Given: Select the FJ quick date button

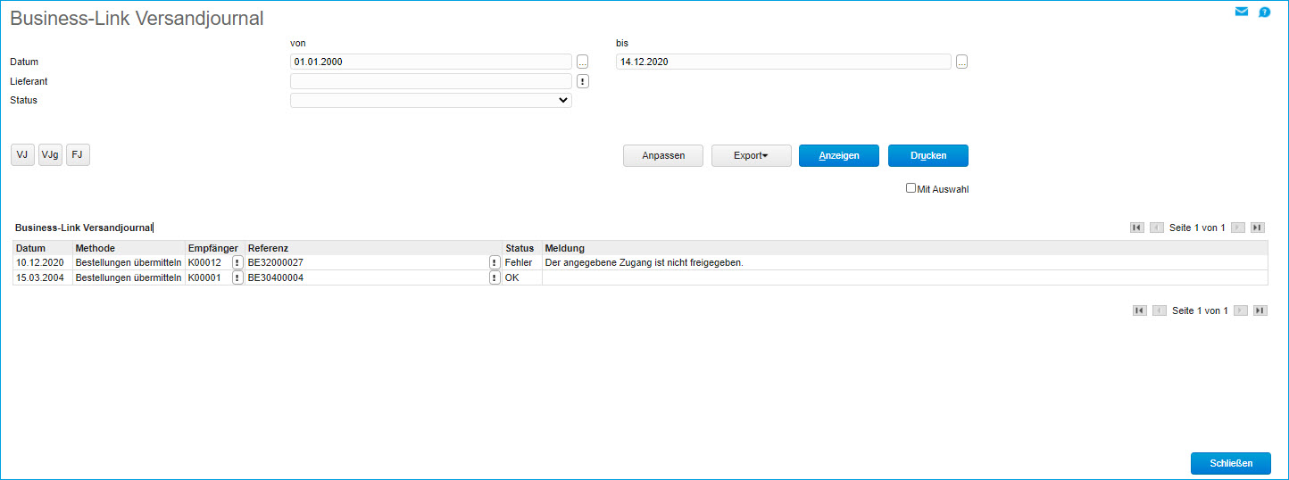Looking at the screenshot, I should pyautogui.click(x=78, y=155).
